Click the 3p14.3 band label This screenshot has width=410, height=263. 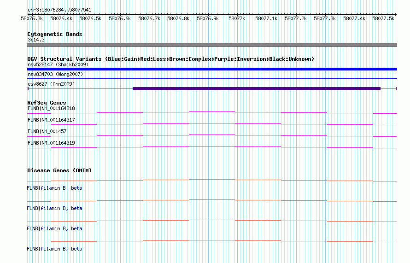36,40
